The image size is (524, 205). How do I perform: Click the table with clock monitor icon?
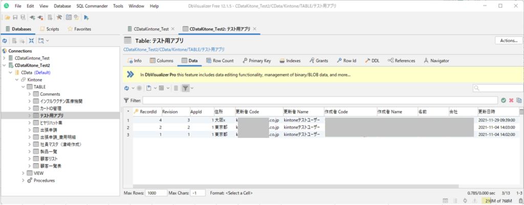69,17
